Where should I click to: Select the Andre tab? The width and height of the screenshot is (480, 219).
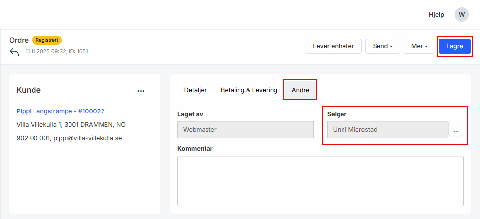[x=300, y=90]
